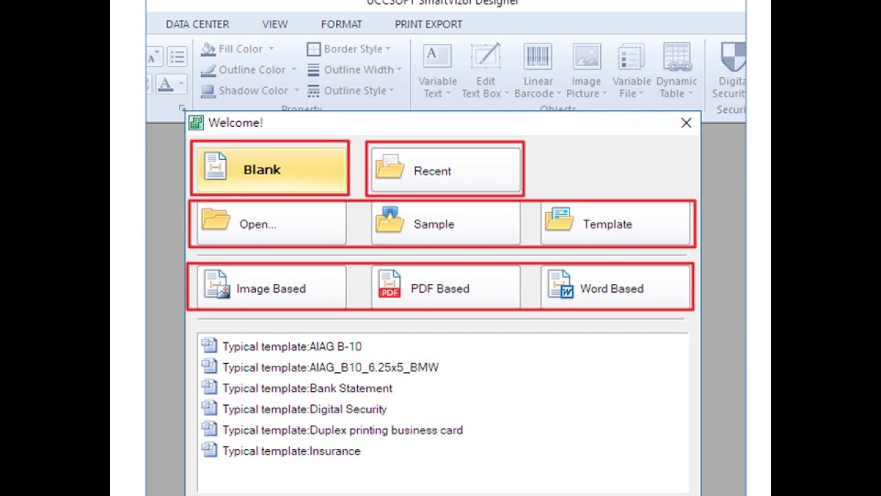Select the Edit Text Box tool
Screen dimensions: 881x496
[485, 71]
